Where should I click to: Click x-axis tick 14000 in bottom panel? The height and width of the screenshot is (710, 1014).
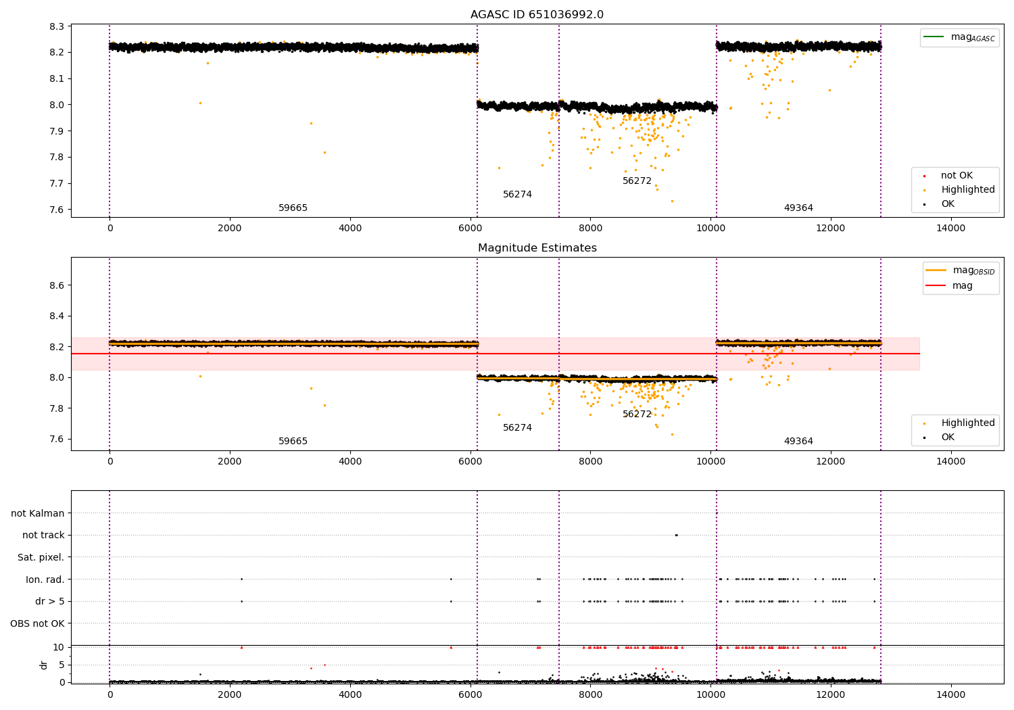click(950, 694)
